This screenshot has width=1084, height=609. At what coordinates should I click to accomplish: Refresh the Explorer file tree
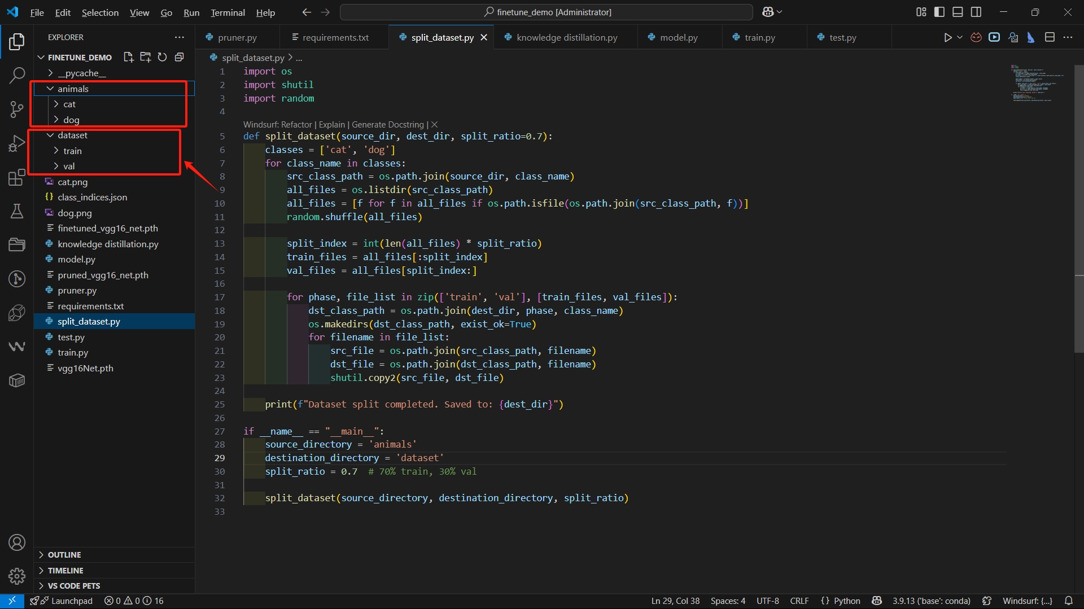click(163, 57)
